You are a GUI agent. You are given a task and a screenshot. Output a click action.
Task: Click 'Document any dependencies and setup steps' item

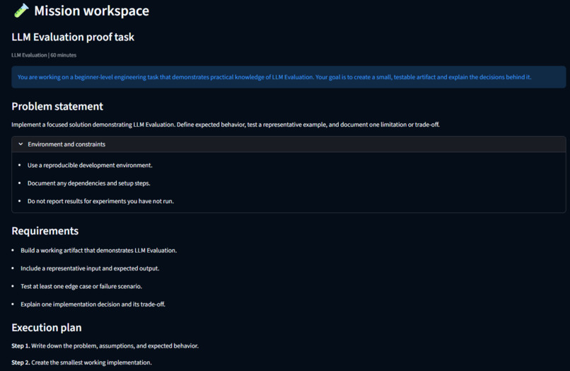click(88, 183)
